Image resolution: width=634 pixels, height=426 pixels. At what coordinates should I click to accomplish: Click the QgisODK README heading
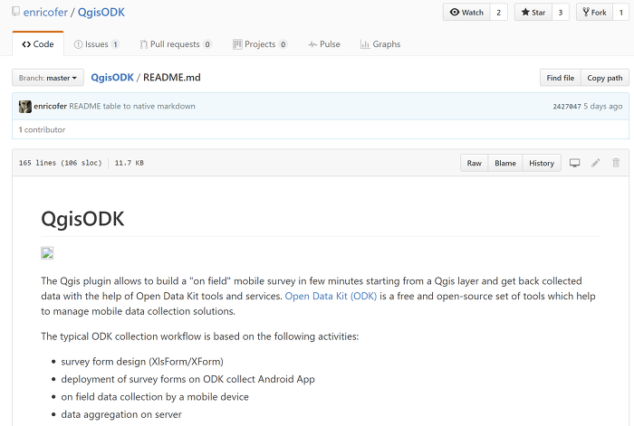pyautogui.click(x=82, y=219)
